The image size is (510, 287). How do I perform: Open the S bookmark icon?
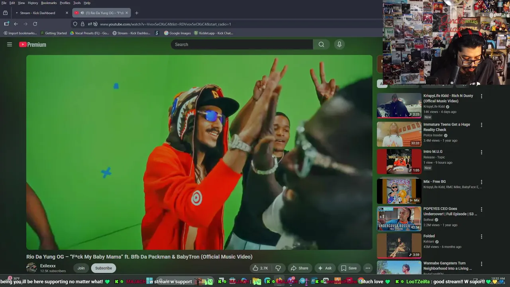pos(157,33)
